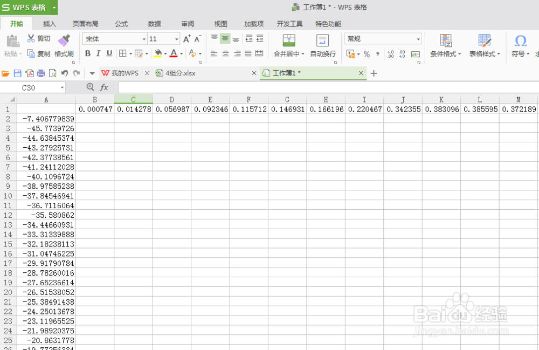Click the Paste icon
The image size is (539, 350).
pos(13,42)
